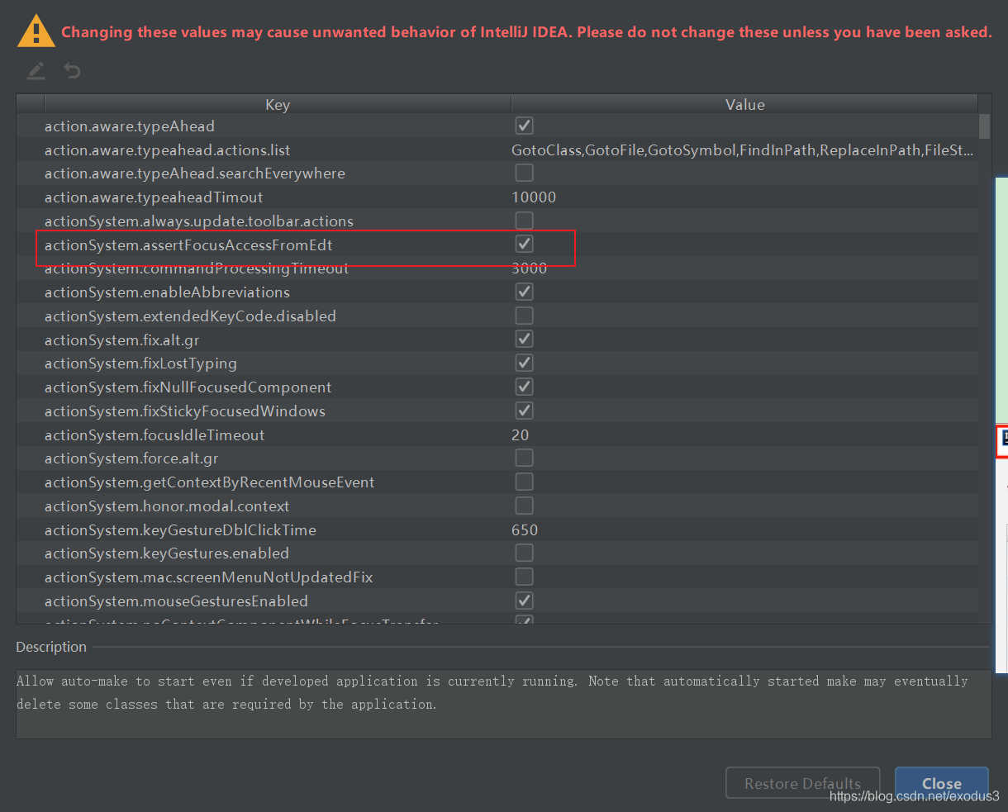The width and height of the screenshot is (1008, 812).
Task: Uncheck actionSystem.fixLostTyping checkbox
Action: pos(524,363)
